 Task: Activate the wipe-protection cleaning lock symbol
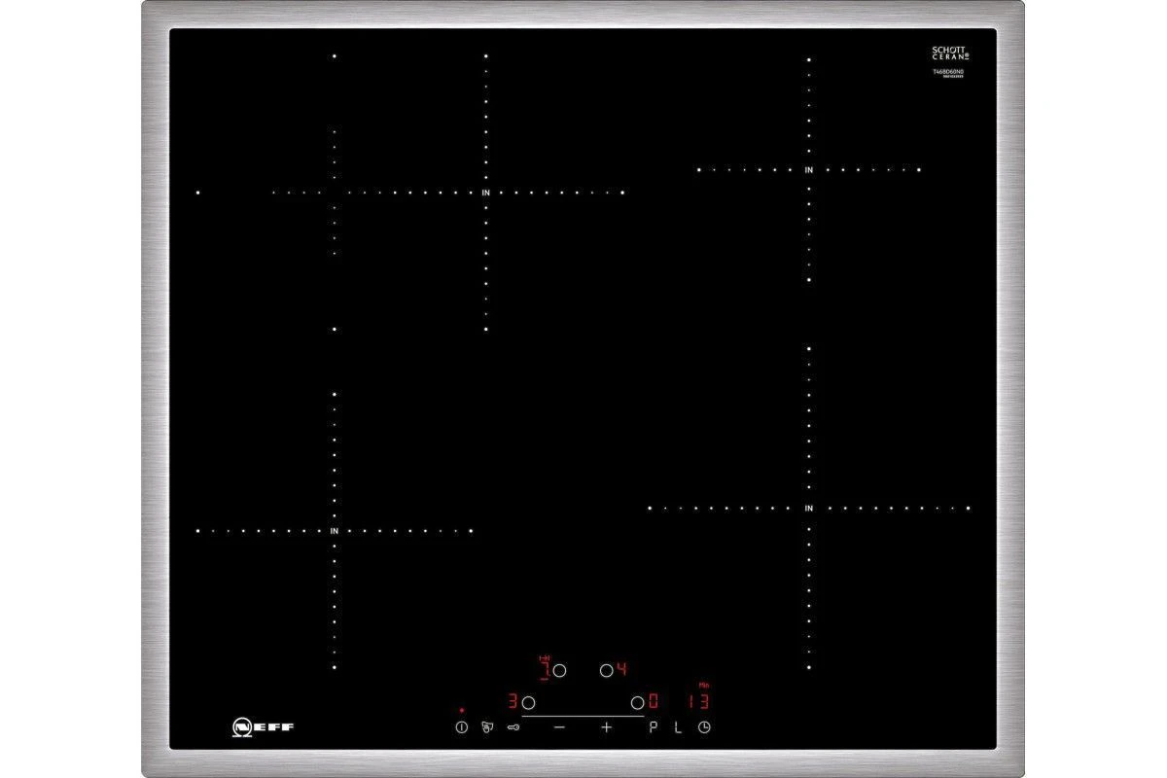(x=485, y=726)
